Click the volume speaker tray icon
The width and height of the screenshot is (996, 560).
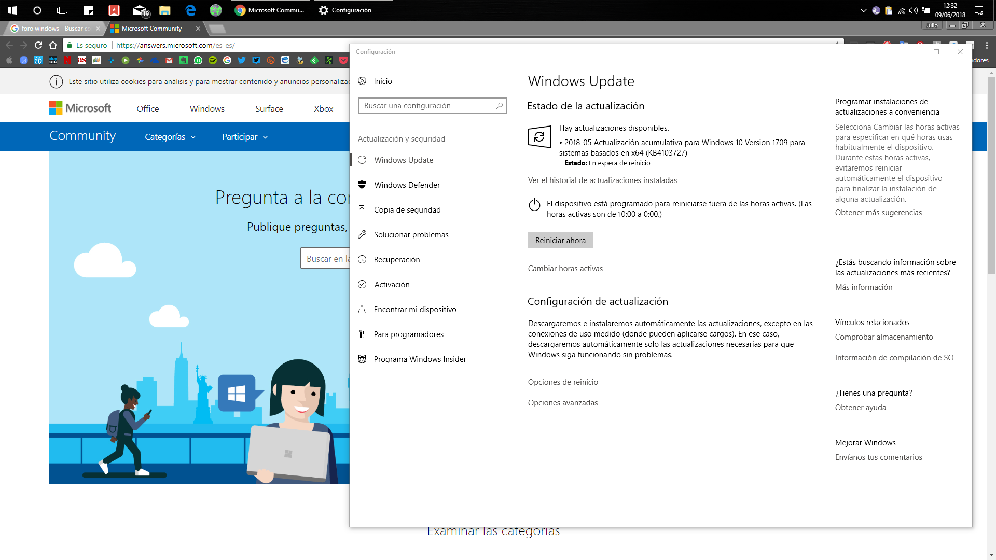pos(914,10)
